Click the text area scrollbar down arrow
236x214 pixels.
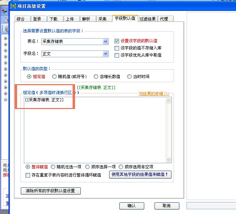pos(168,159)
